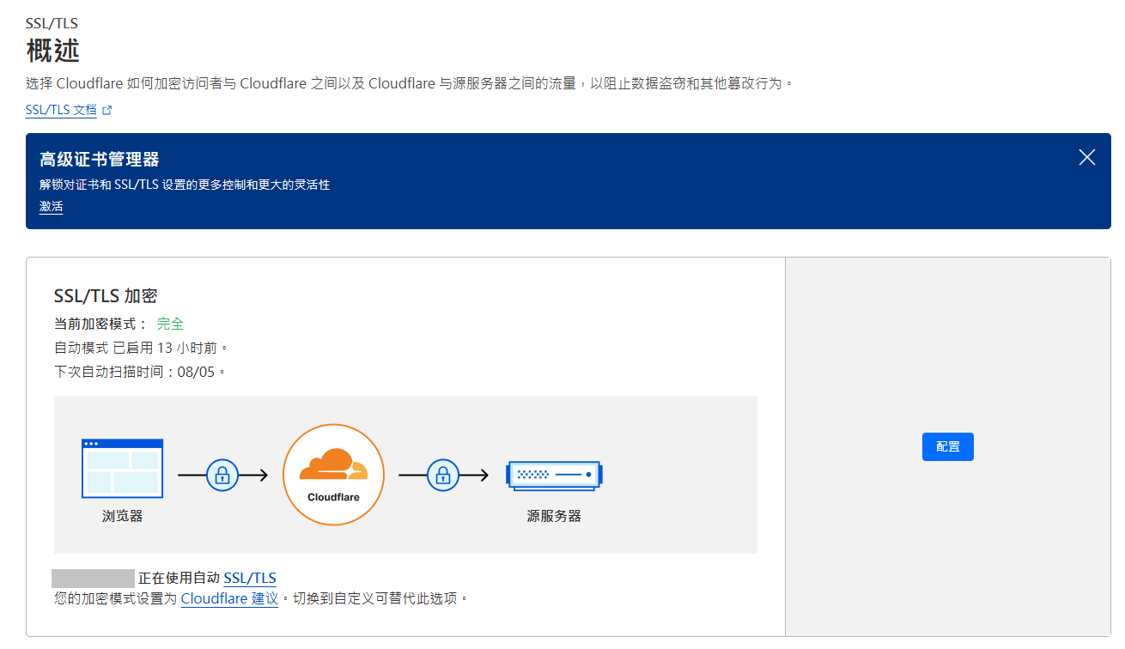Click the browser window icon in the diagram
The image size is (1125, 649).
[122, 468]
